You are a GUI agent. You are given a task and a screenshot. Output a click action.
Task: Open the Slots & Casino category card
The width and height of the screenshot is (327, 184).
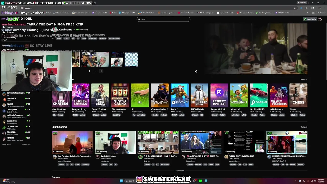pyautogui.click(x=120, y=95)
